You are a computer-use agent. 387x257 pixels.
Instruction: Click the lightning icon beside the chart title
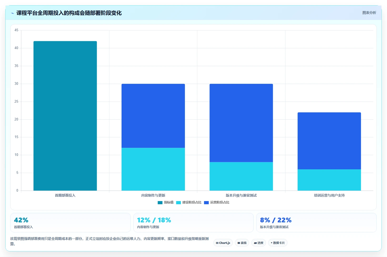point(12,13)
